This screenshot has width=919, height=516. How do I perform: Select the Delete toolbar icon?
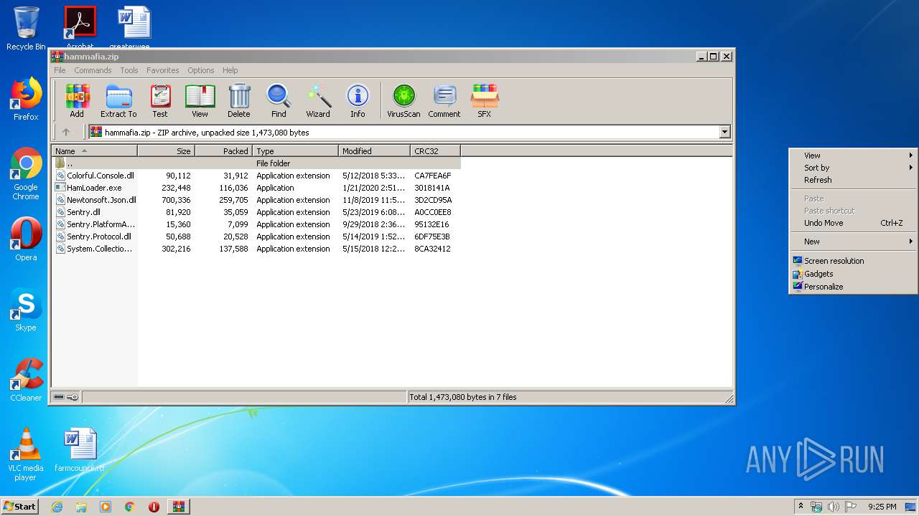point(239,101)
